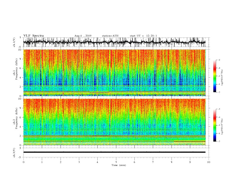The image size is (235, 182).
Task: Click the ch.1 voltage waveform trace
Action: tap(114, 42)
